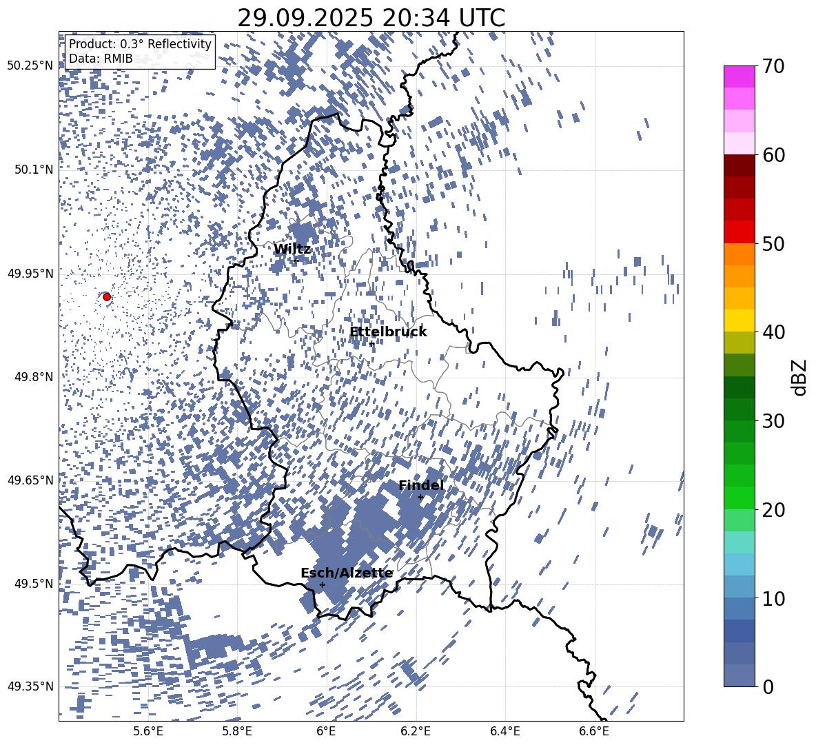Click the 6.2°E longitude label
Viewport: 816px width, 745px height.
pos(416,731)
